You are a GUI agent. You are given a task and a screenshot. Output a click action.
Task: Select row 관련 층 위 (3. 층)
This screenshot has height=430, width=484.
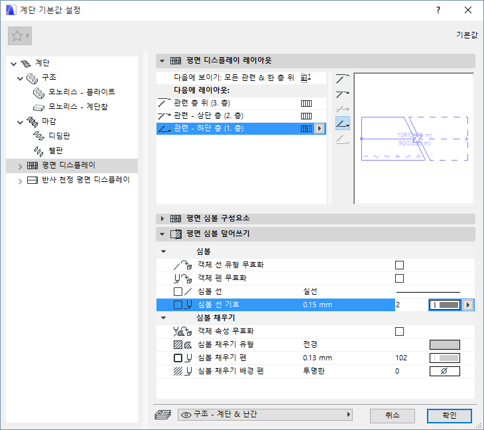[241, 103]
